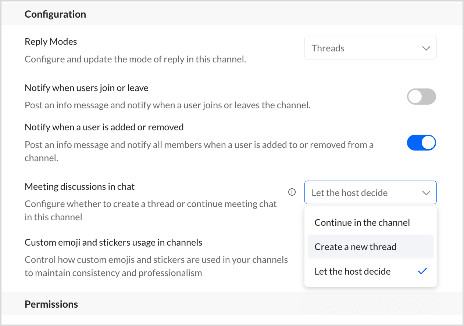Open the Reply Modes Threads dropdown
This screenshot has height=326, width=464.
coord(370,48)
